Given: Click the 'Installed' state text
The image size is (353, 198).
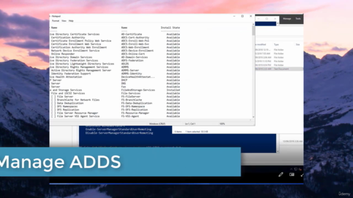Looking at the screenshot, I should tap(173, 90).
